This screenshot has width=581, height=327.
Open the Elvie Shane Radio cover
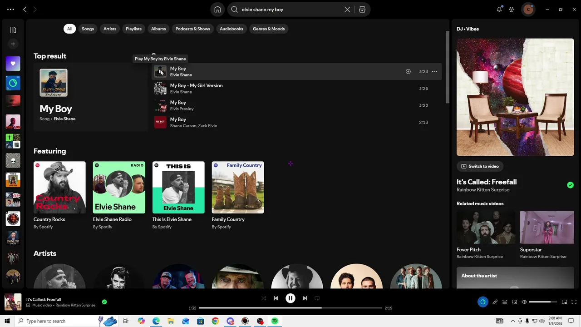tap(119, 188)
